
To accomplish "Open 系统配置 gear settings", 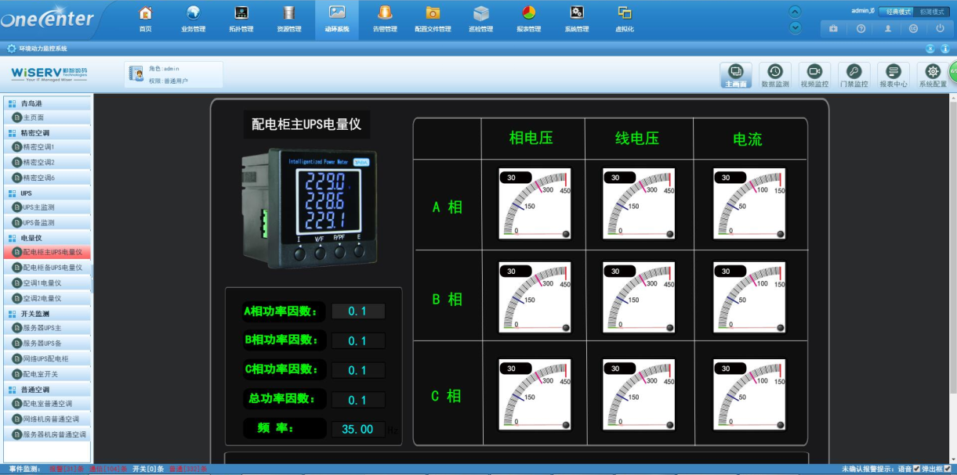I will 933,74.
